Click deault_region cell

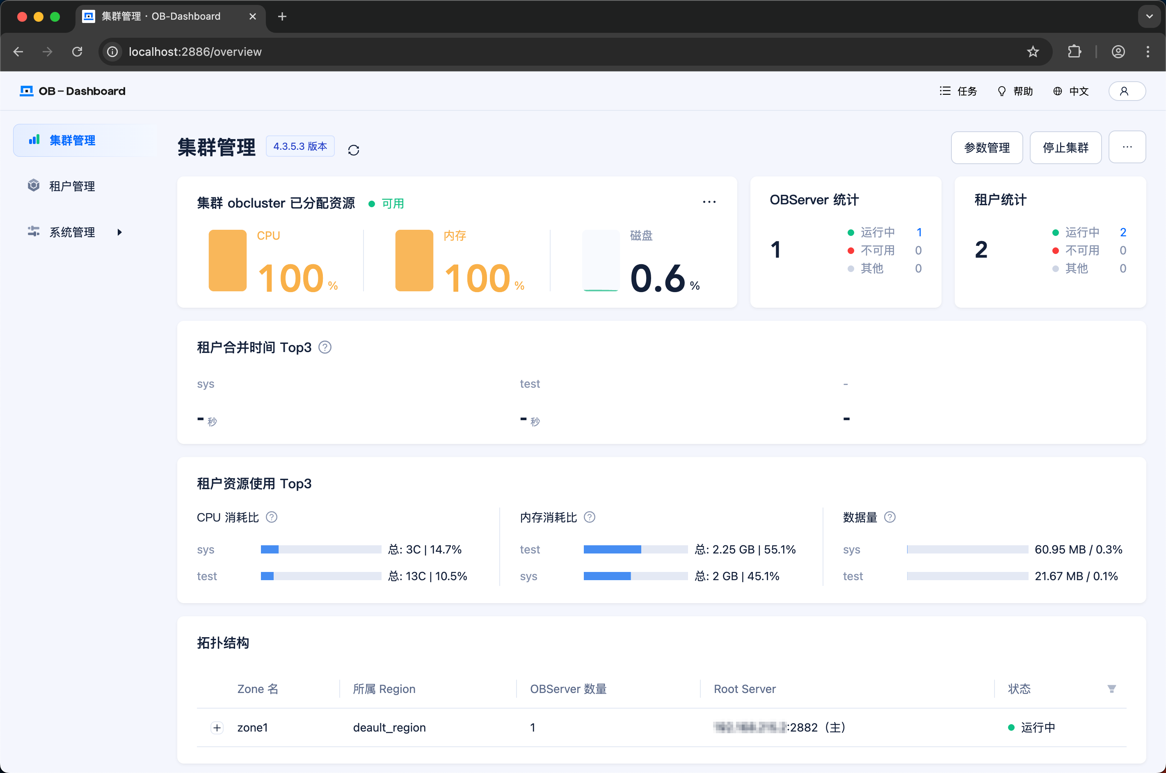pyautogui.click(x=389, y=727)
